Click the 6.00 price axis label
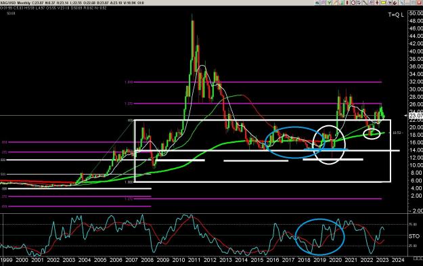The height and width of the screenshot is (266, 423). [417, 181]
